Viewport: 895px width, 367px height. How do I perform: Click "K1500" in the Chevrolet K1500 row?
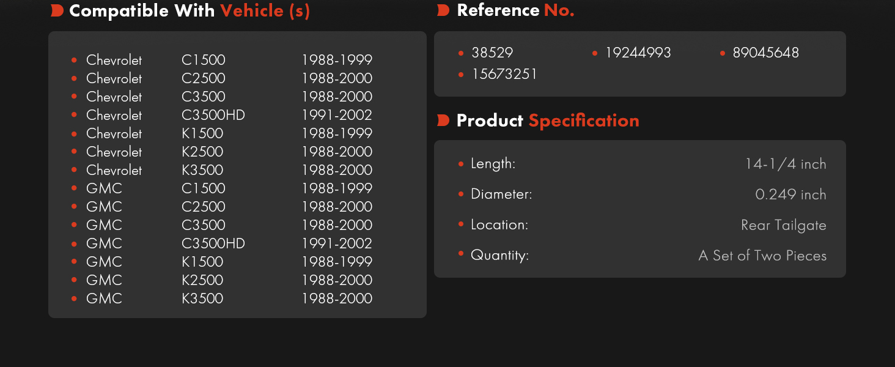pos(202,133)
